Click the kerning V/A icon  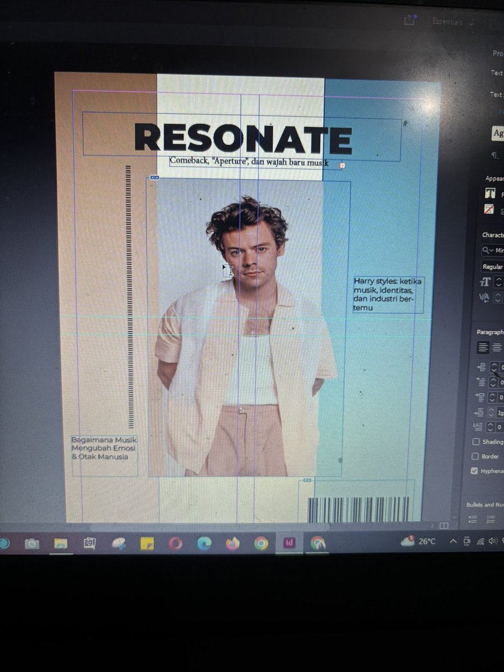coord(485,298)
